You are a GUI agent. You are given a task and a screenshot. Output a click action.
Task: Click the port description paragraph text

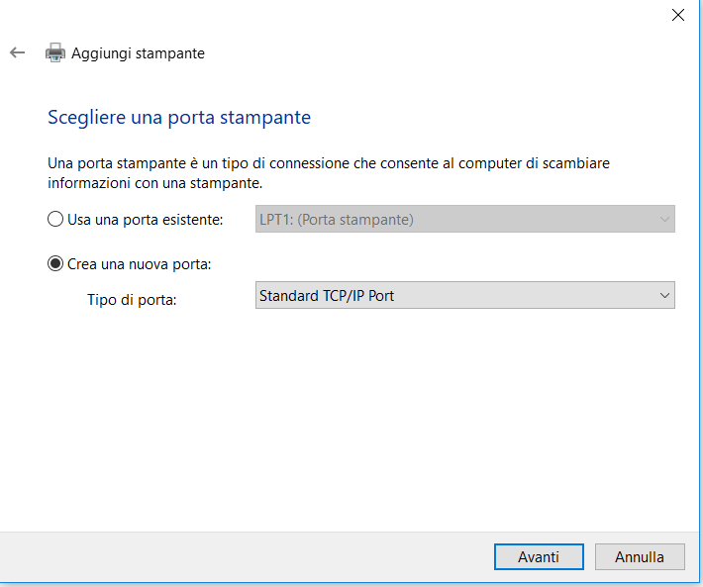coord(328,173)
